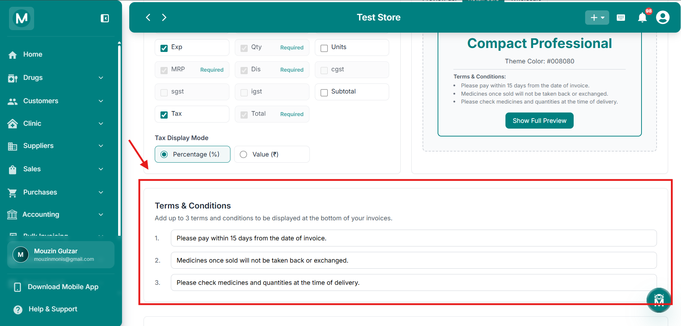The image size is (681, 326).
Task: Toggle the sgst checkbox
Action: click(164, 92)
